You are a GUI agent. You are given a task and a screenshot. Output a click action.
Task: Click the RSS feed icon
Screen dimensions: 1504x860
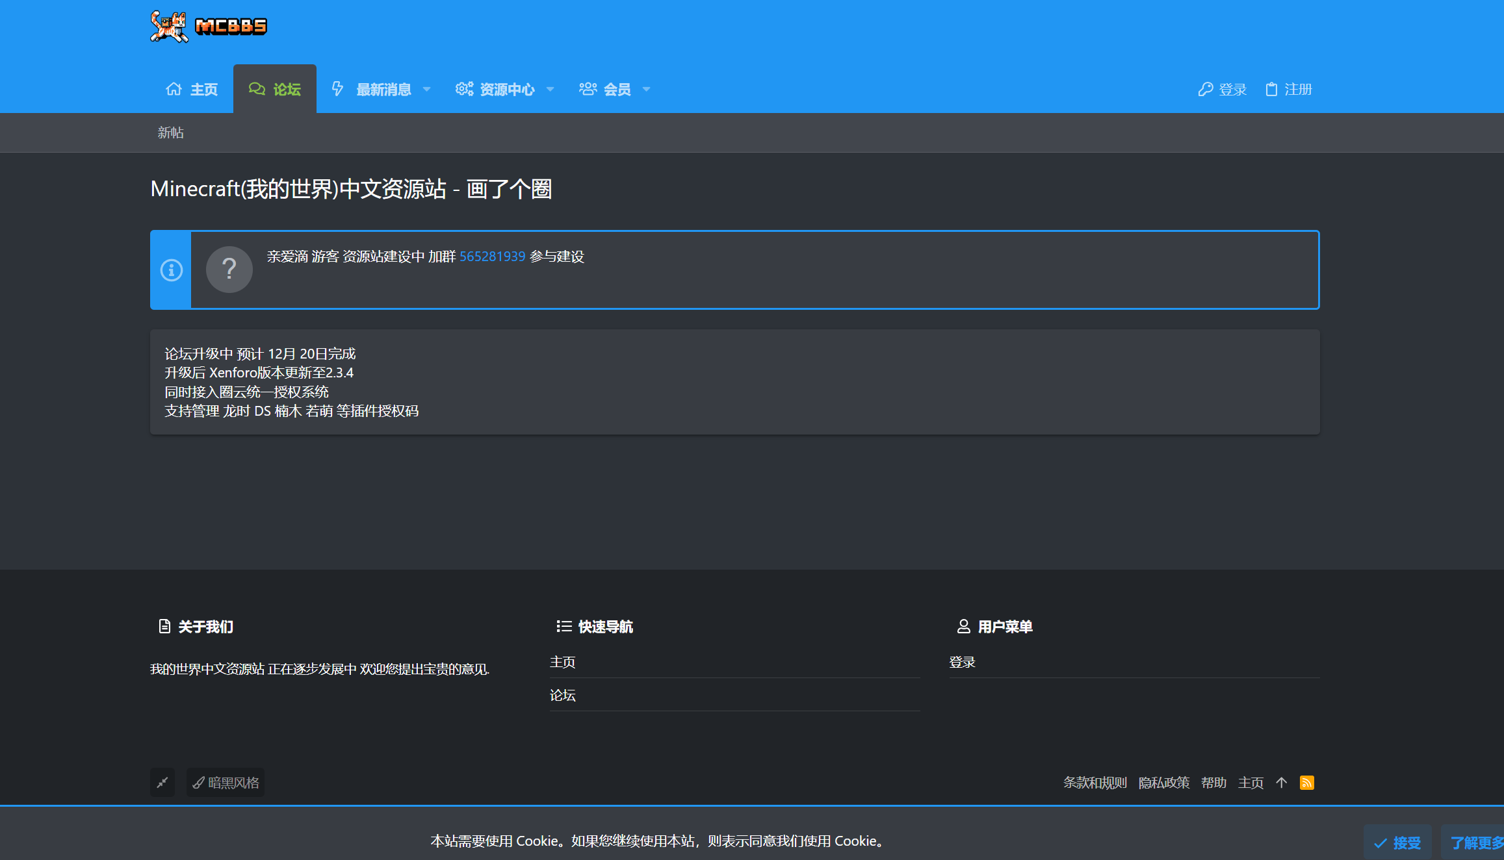pos(1306,783)
